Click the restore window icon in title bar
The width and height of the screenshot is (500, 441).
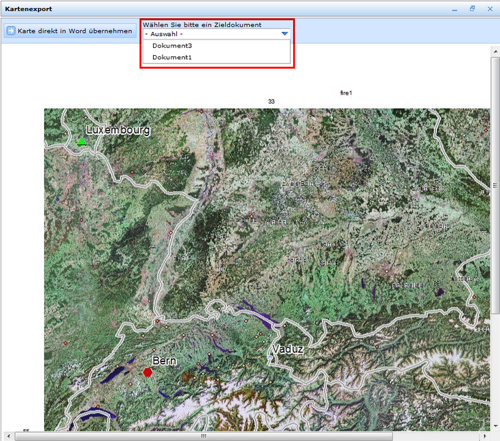coord(472,9)
